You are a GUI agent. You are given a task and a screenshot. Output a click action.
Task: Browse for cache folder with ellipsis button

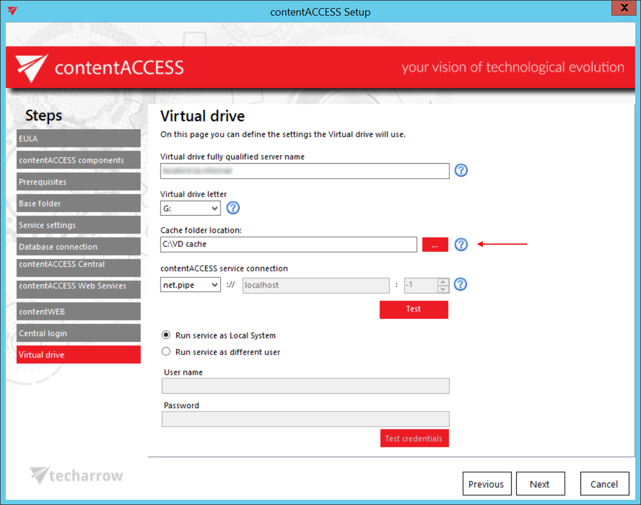[435, 244]
